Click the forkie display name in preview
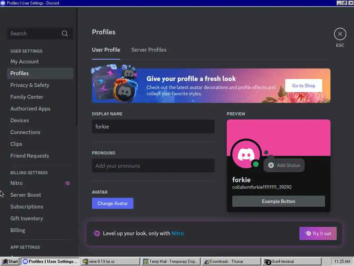354x266 pixels. [241, 180]
